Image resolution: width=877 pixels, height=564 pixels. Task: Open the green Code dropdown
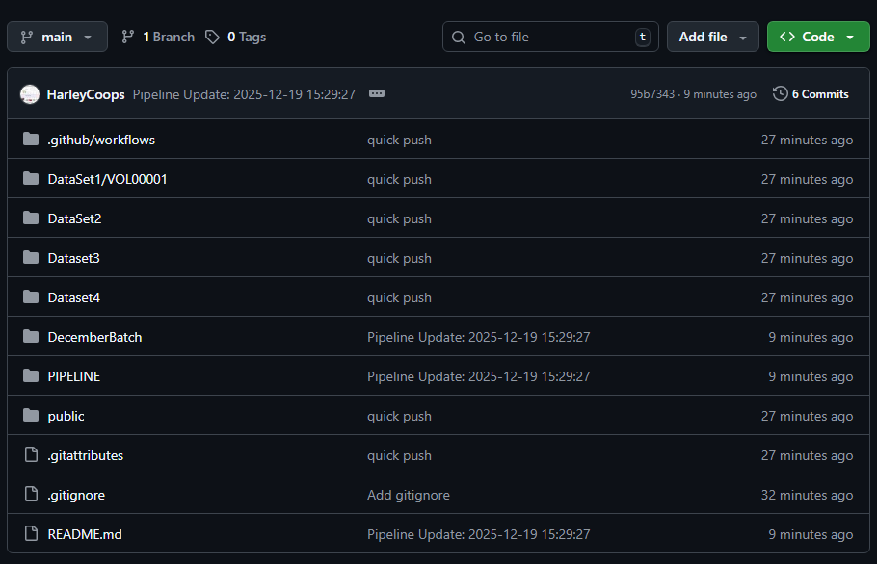(817, 37)
